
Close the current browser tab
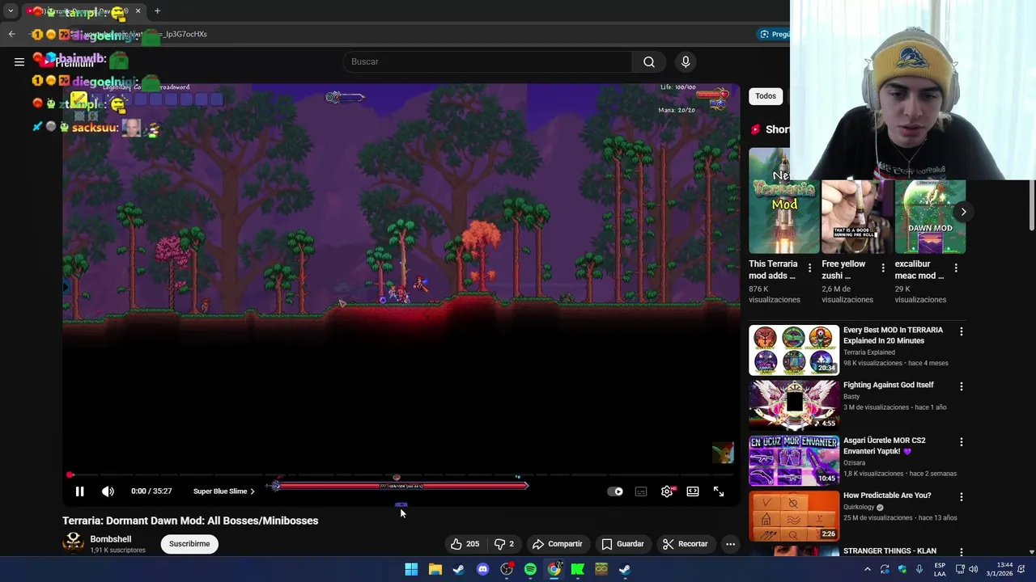click(x=138, y=11)
